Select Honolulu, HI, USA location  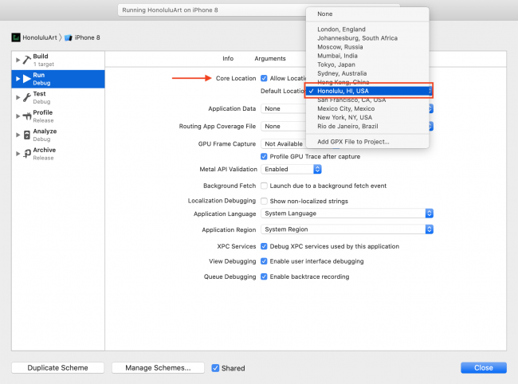point(368,91)
